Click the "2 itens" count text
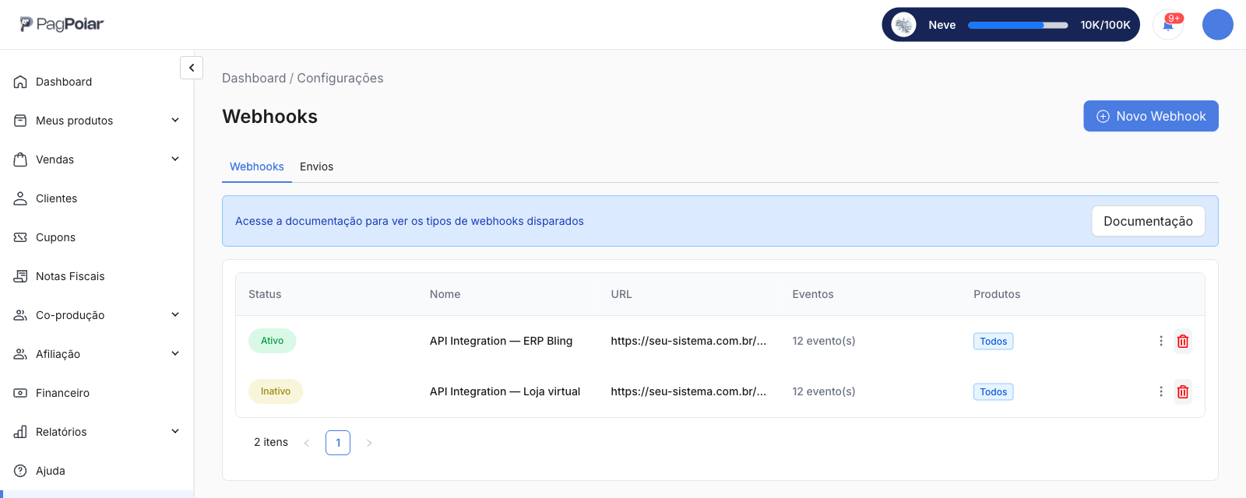The image size is (1246, 498). [x=271, y=442]
